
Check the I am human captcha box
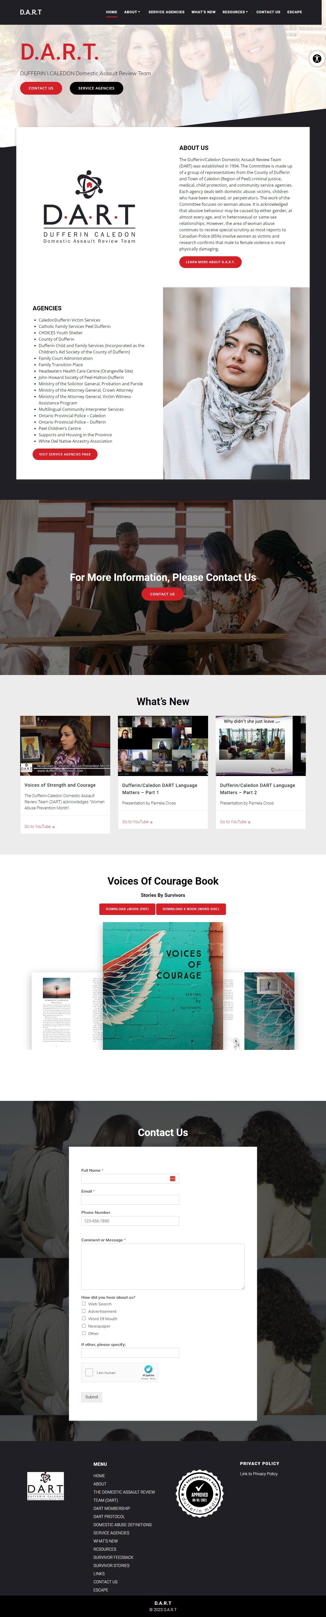(x=89, y=1372)
